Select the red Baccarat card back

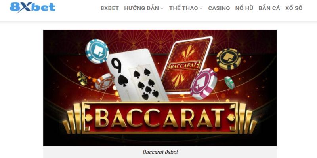coord(187,65)
